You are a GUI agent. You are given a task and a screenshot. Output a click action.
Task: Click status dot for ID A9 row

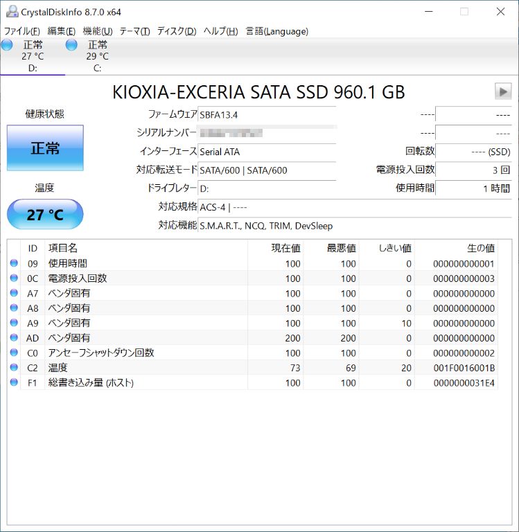(x=14, y=323)
